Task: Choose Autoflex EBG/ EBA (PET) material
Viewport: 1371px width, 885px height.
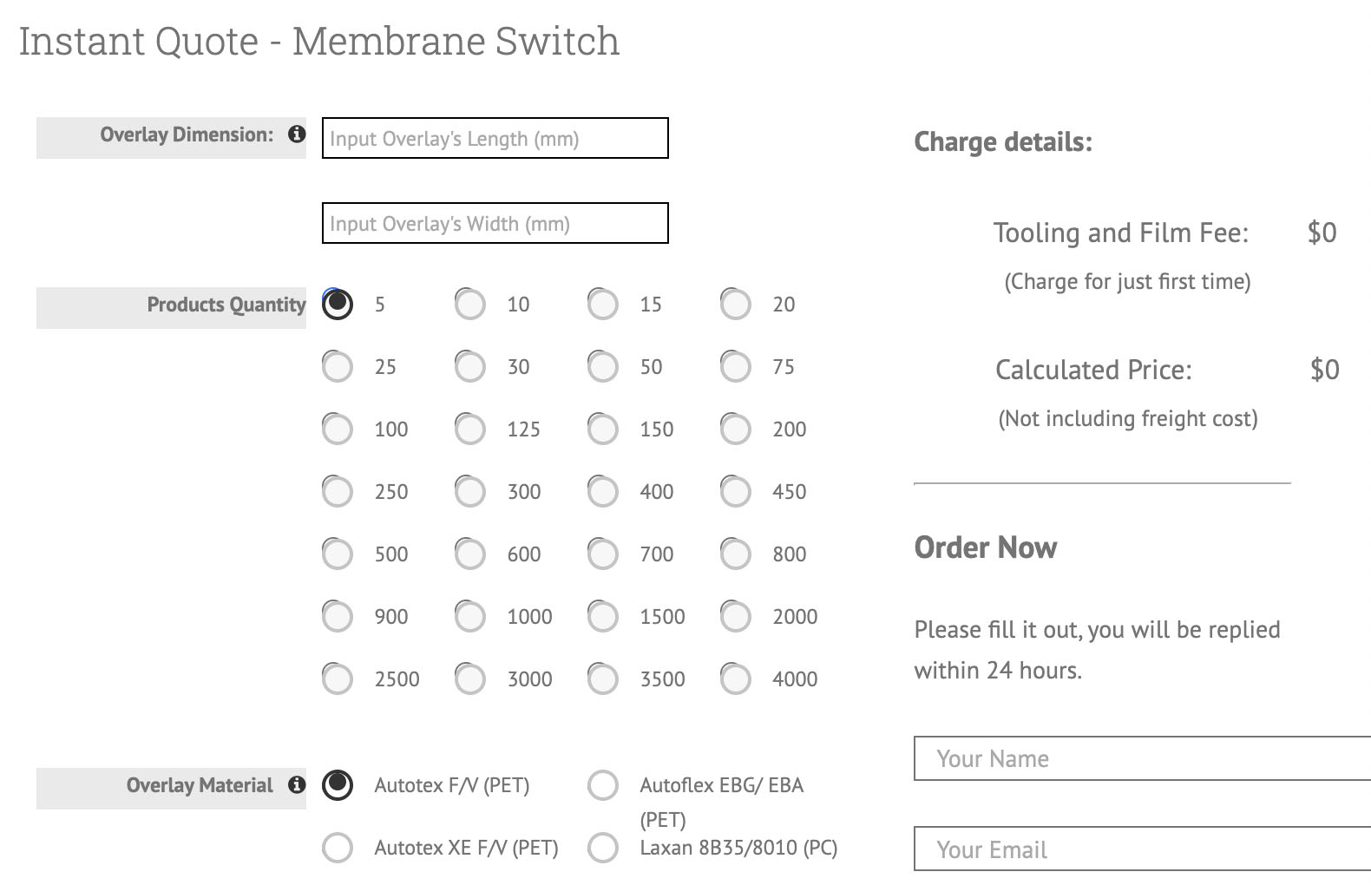Action: (x=603, y=785)
